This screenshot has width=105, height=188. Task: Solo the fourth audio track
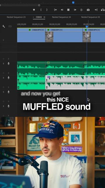pos(3,106)
